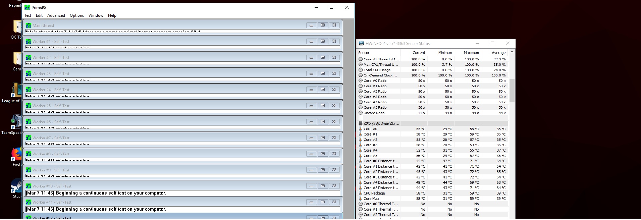The height and width of the screenshot is (220, 641).
Task: Open the Test menu in Prime95
Action: point(28,15)
